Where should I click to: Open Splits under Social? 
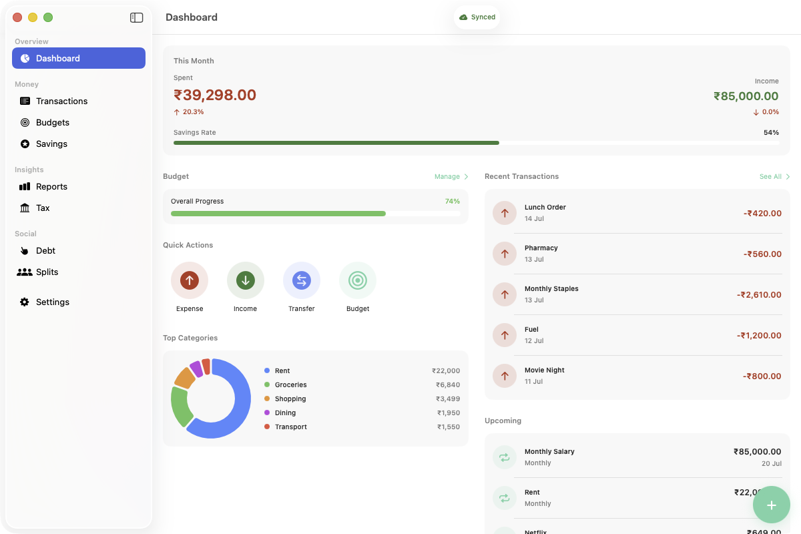tap(79, 272)
